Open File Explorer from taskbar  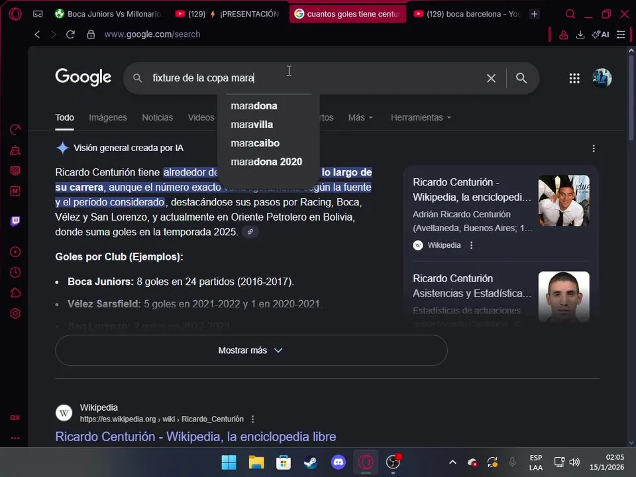[x=256, y=462]
